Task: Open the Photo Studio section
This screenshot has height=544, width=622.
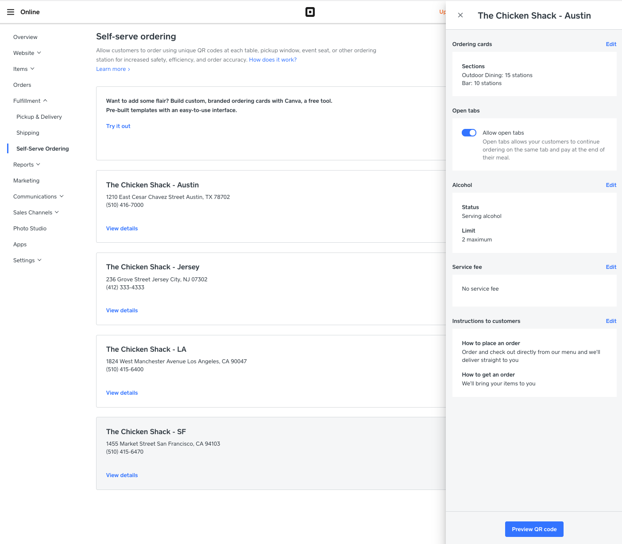Action: click(x=30, y=228)
